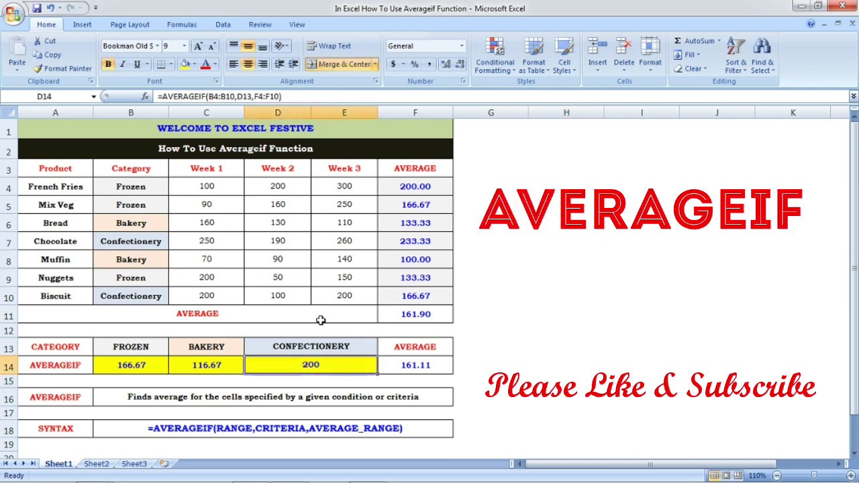This screenshot has height=483, width=859.
Task: Open Clear dropdown in Editing group
Action: [691, 68]
